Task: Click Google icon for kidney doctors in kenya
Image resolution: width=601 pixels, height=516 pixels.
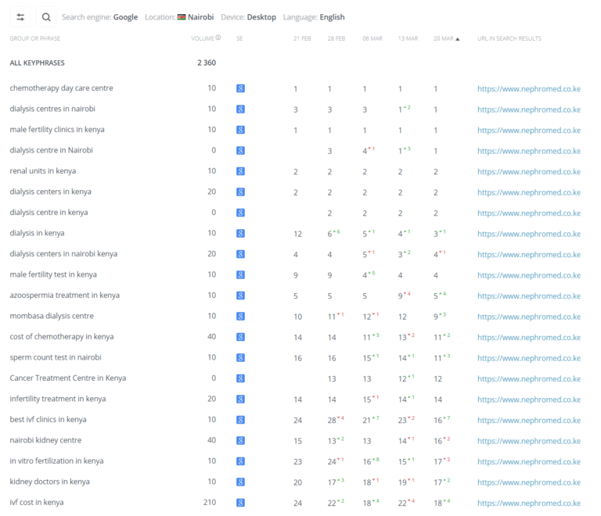Action: 240,482
